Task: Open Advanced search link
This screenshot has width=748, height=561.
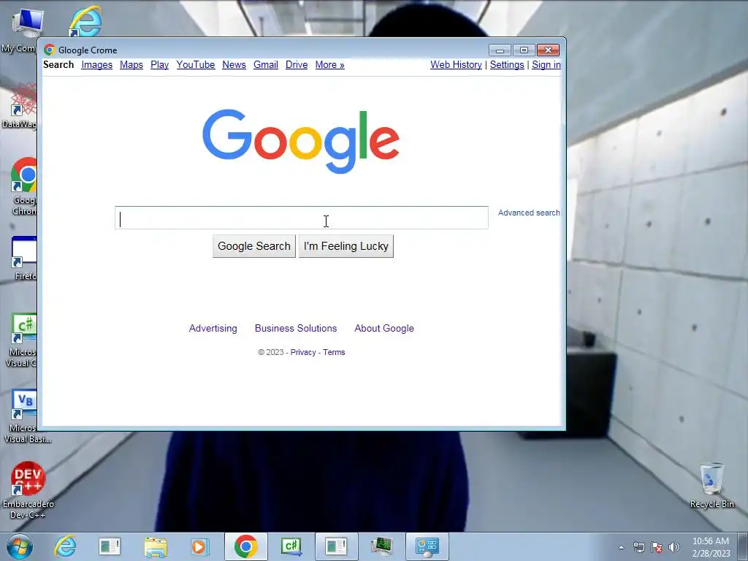Action: tap(529, 213)
